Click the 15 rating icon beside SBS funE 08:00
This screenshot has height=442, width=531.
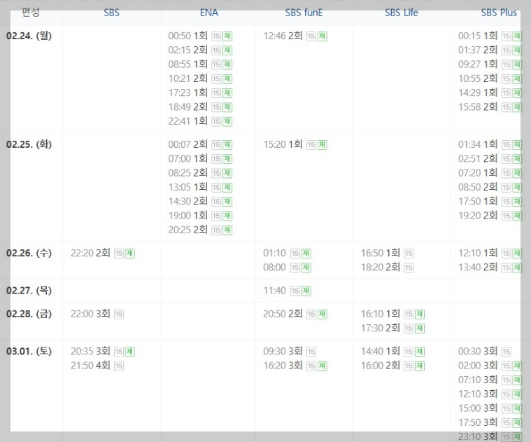[x=295, y=268]
